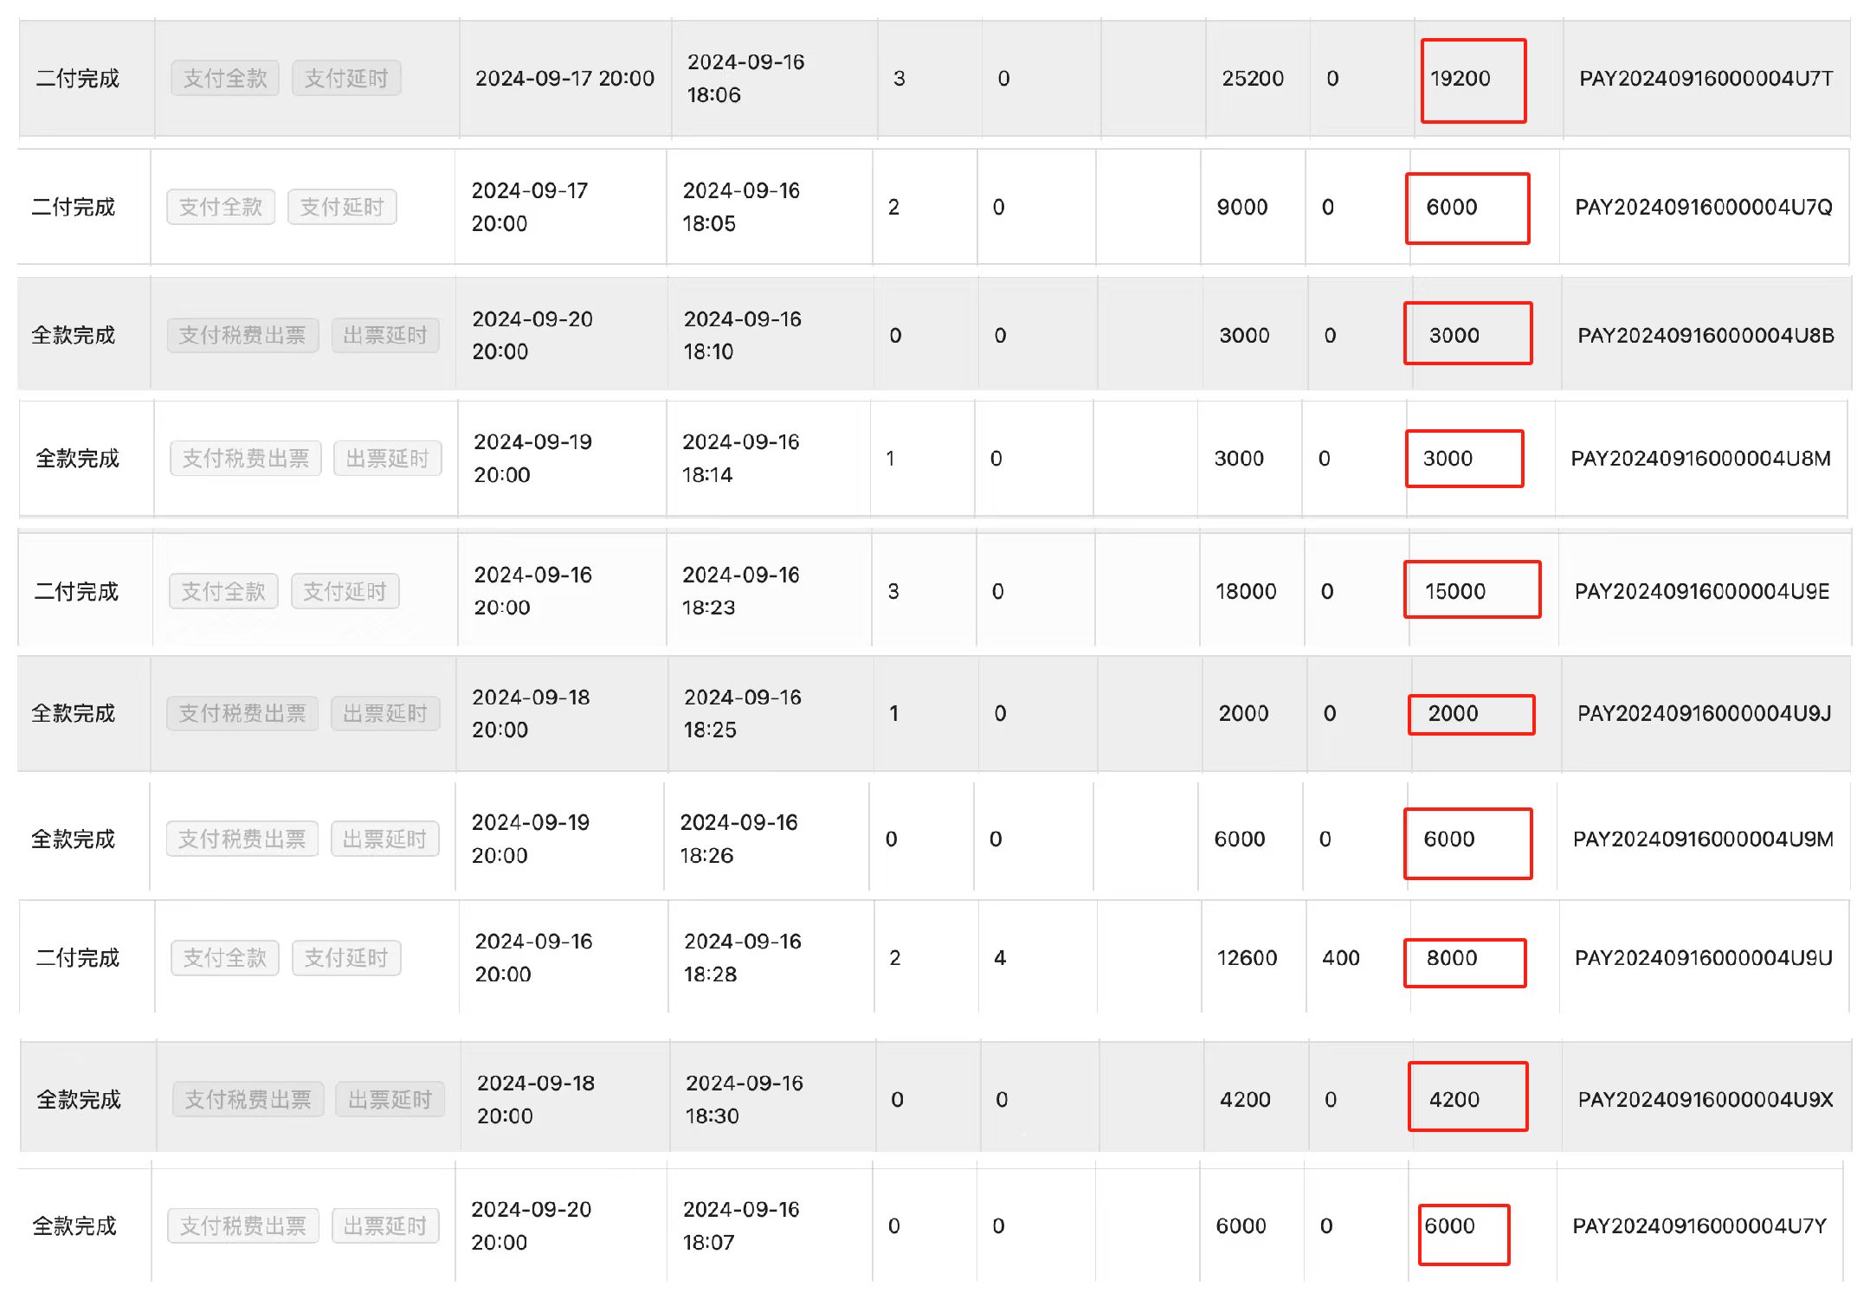Click 支付延时 button in the PAY2024091600004U7T row

[x=346, y=79]
